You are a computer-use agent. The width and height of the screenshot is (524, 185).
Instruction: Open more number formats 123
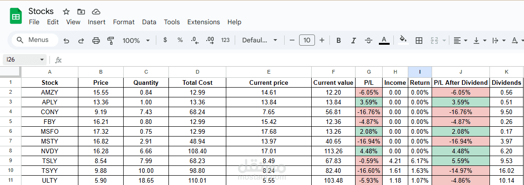(x=225, y=40)
